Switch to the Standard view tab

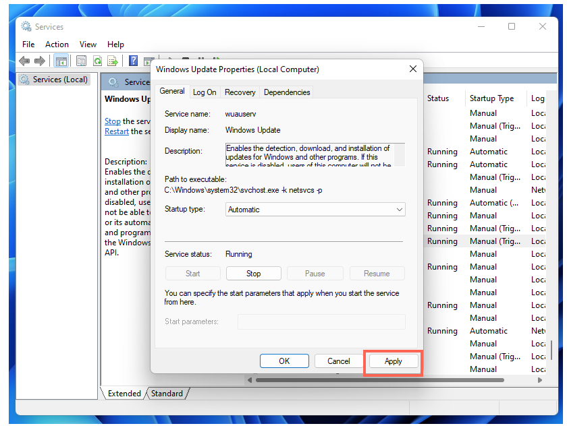click(167, 394)
